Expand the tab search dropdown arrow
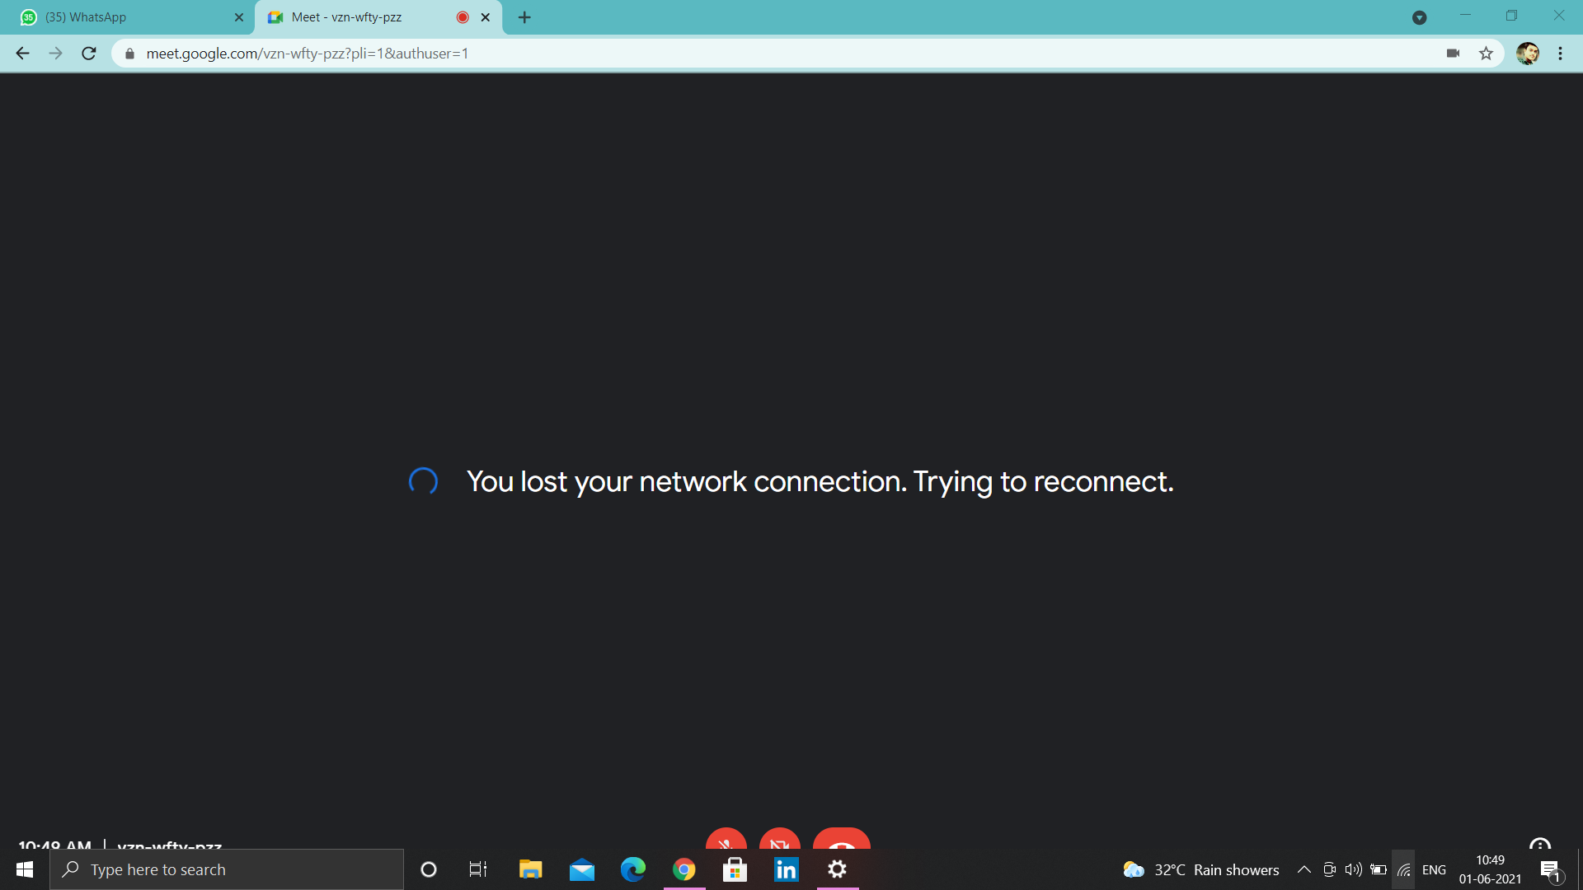The image size is (1583, 890). click(x=1419, y=17)
